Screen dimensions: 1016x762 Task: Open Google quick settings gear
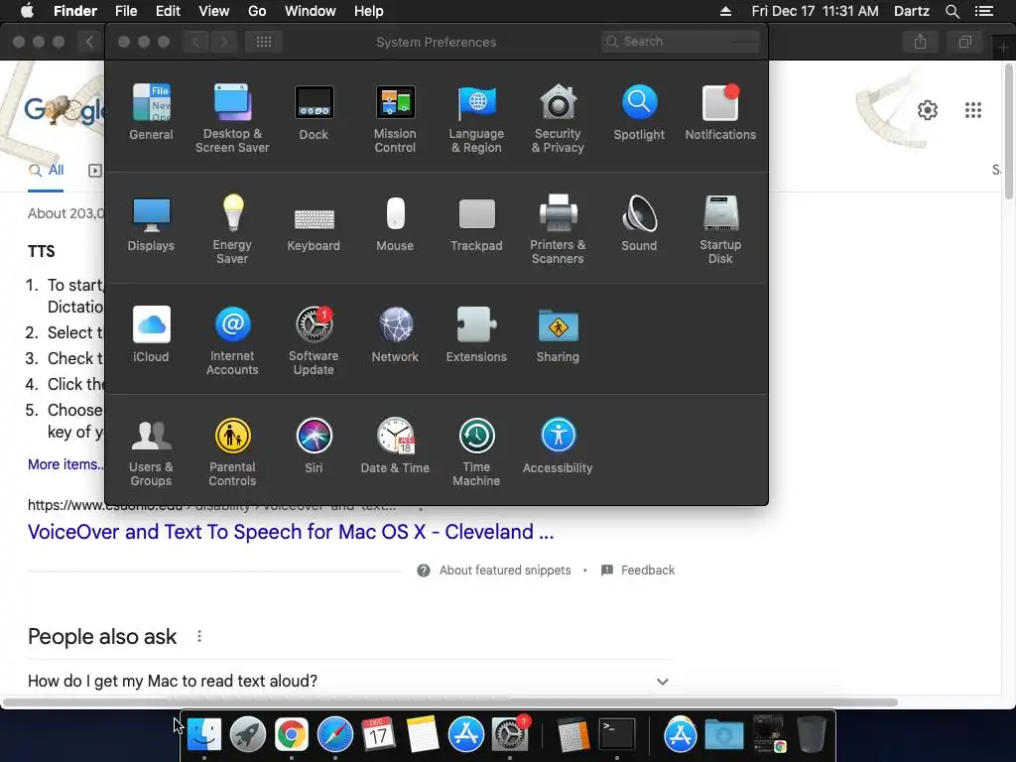point(928,110)
